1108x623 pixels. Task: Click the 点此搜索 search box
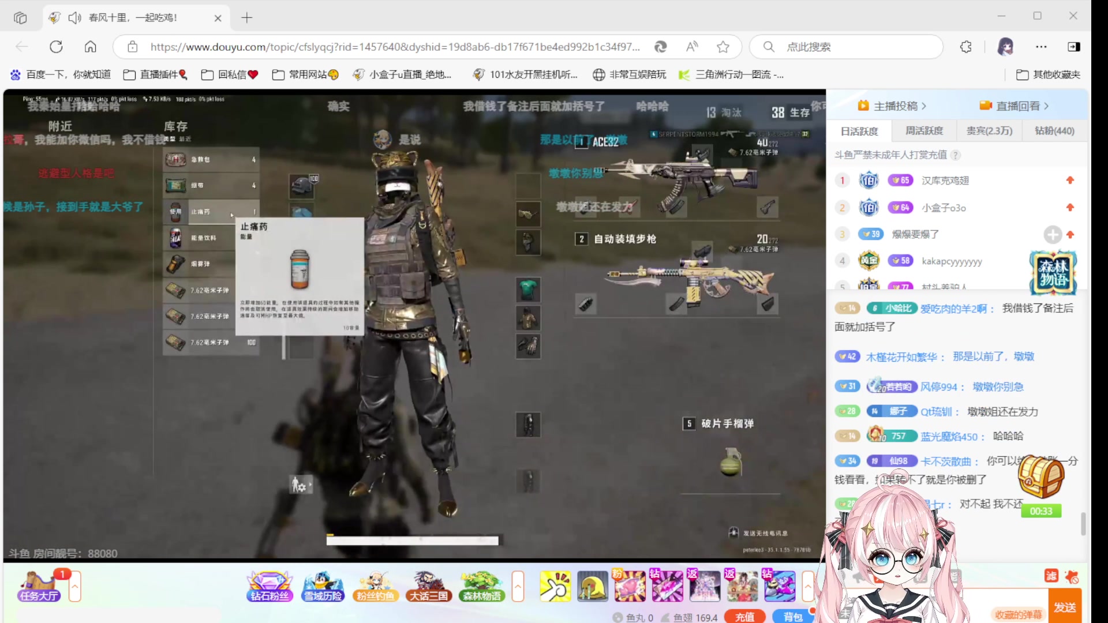coord(847,47)
